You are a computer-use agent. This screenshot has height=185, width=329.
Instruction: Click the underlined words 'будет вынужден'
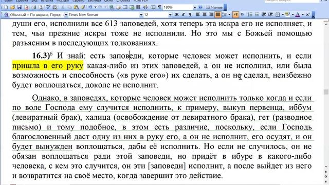click(42, 146)
